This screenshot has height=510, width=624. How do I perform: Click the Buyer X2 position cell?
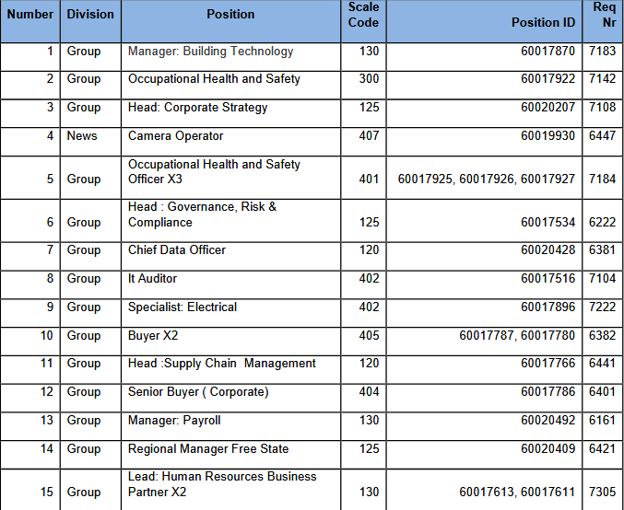[x=230, y=342]
